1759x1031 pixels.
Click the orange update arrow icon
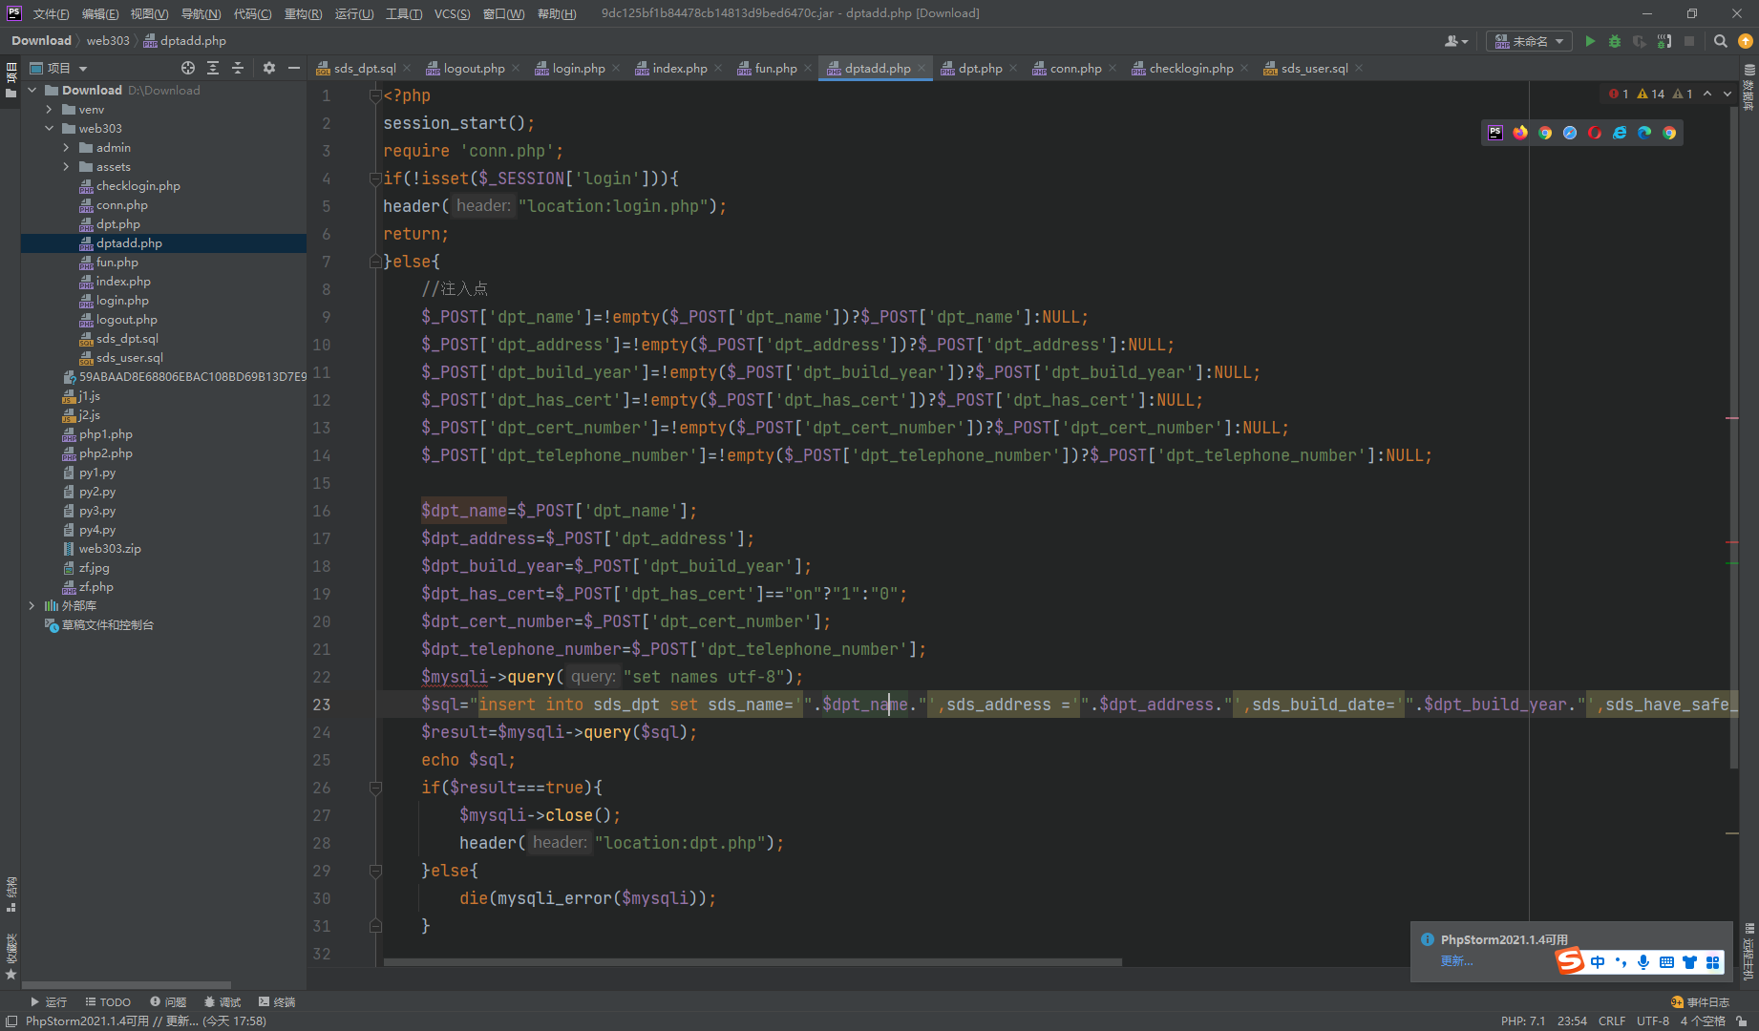point(1746,41)
